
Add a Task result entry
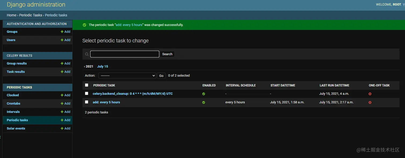[65, 72]
